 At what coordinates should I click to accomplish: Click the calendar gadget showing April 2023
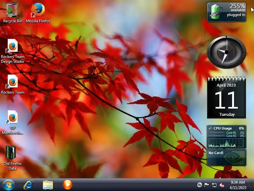click(x=226, y=98)
